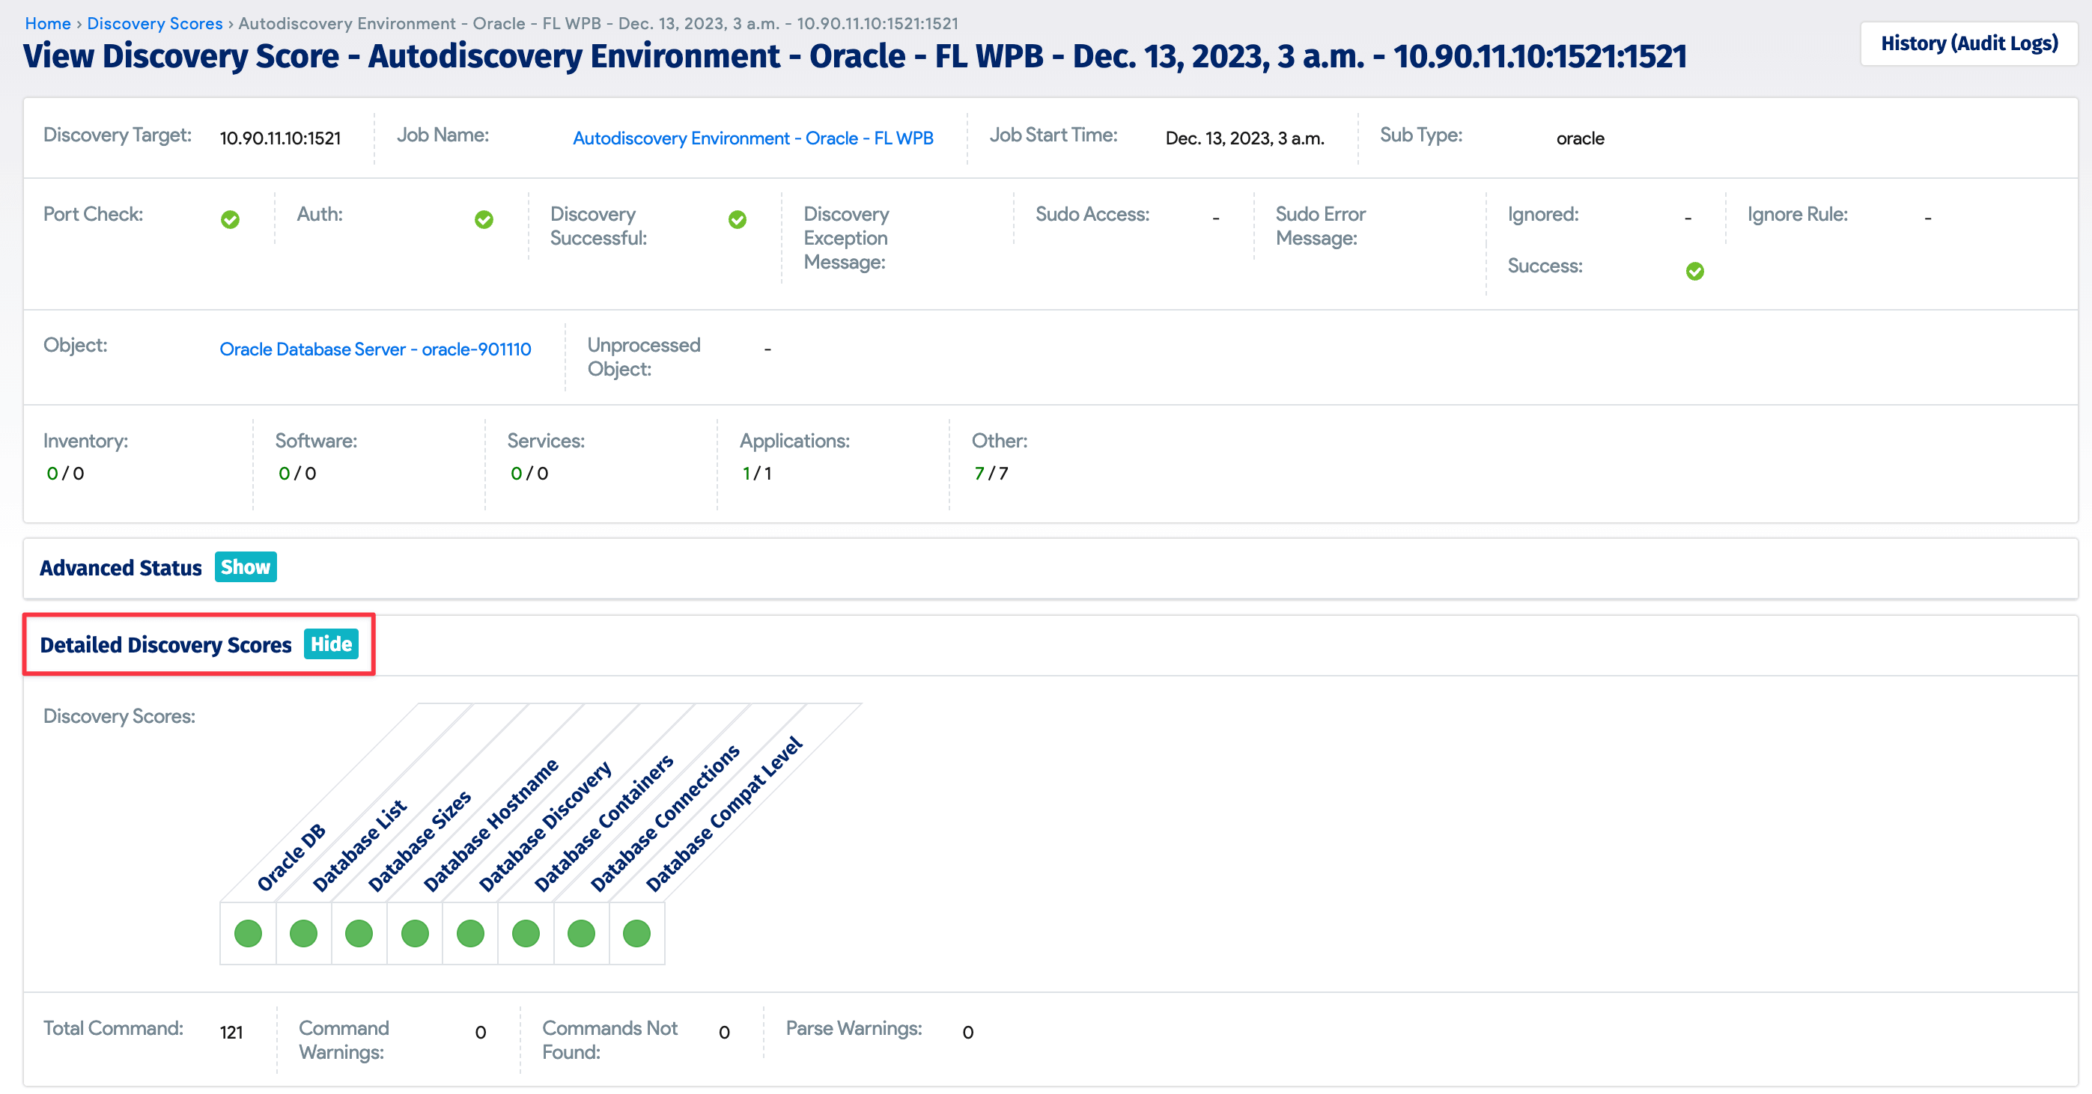Click the Database List green score dot
This screenshot has height=1094, width=2092.
(x=304, y=933)
